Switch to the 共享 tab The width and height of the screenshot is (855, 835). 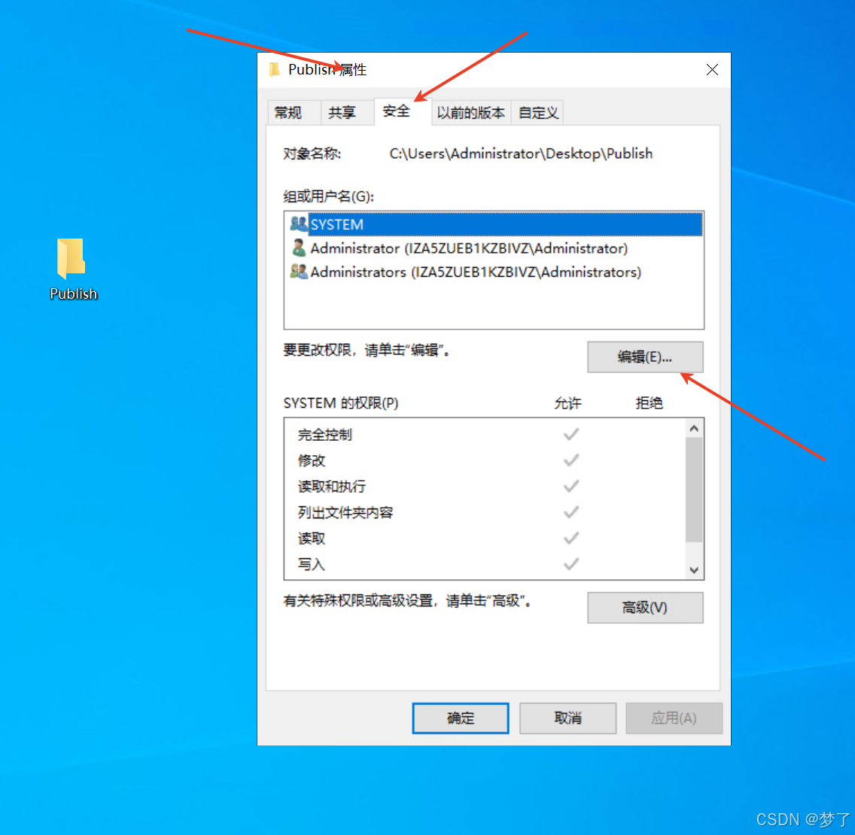click(x=342, y=113)
